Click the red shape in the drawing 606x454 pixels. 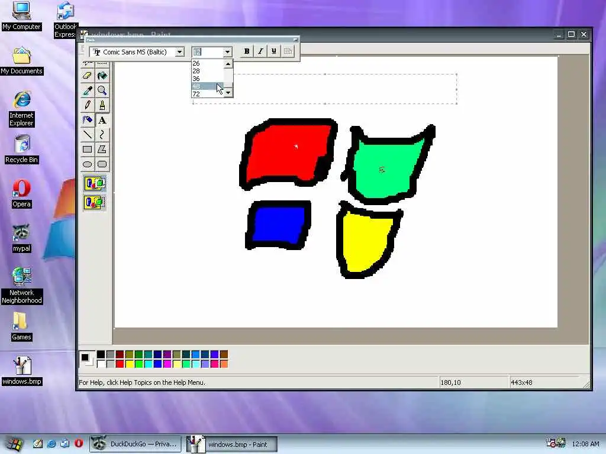point(288,154)
